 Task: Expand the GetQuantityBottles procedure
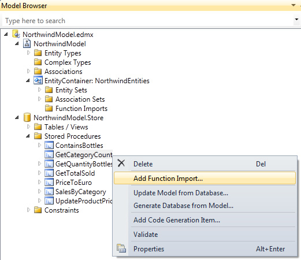click(39, 164)
